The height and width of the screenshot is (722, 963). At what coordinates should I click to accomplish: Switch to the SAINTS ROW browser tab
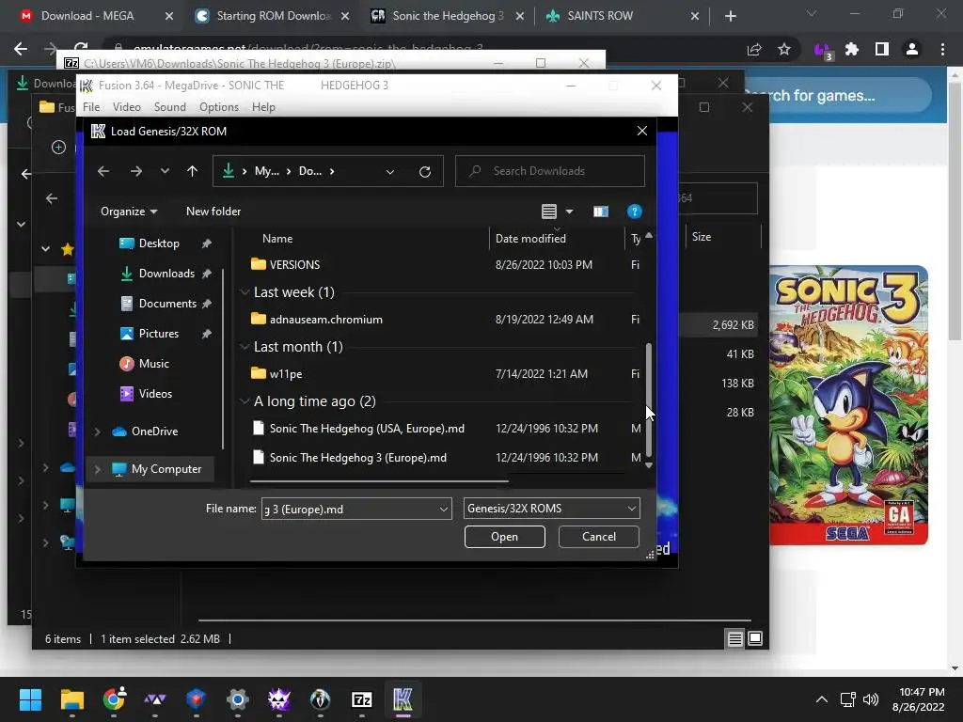622,16
